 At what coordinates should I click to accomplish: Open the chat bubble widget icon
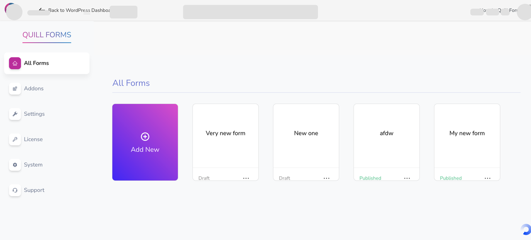(526, 229)
